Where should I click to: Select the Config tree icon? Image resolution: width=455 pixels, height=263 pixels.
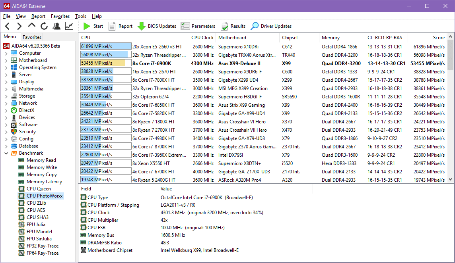point(14,138)
